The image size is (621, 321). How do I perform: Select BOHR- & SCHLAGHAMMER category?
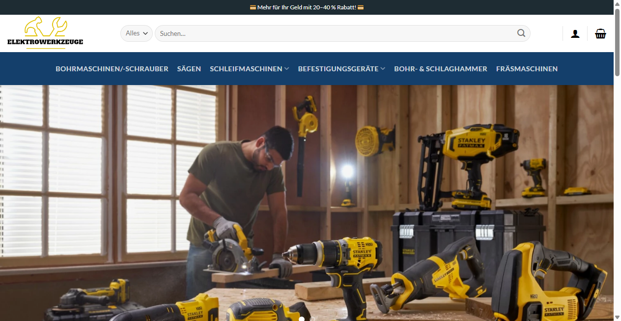pos(440,69)
